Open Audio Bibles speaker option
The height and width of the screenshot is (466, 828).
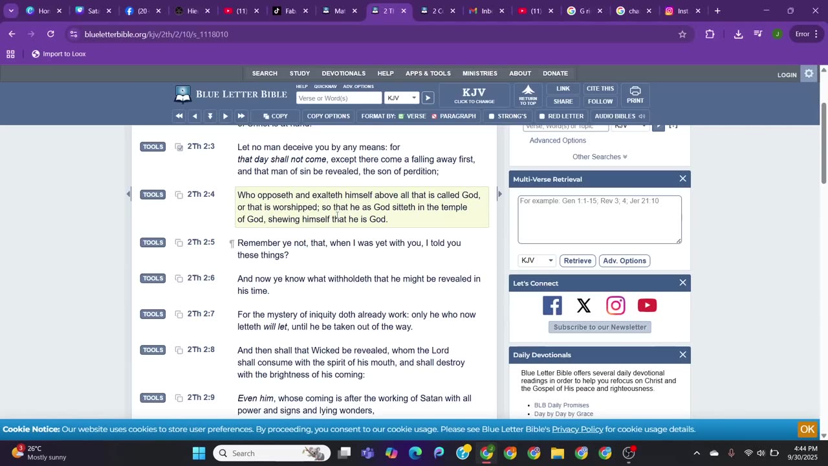(620, 116)
